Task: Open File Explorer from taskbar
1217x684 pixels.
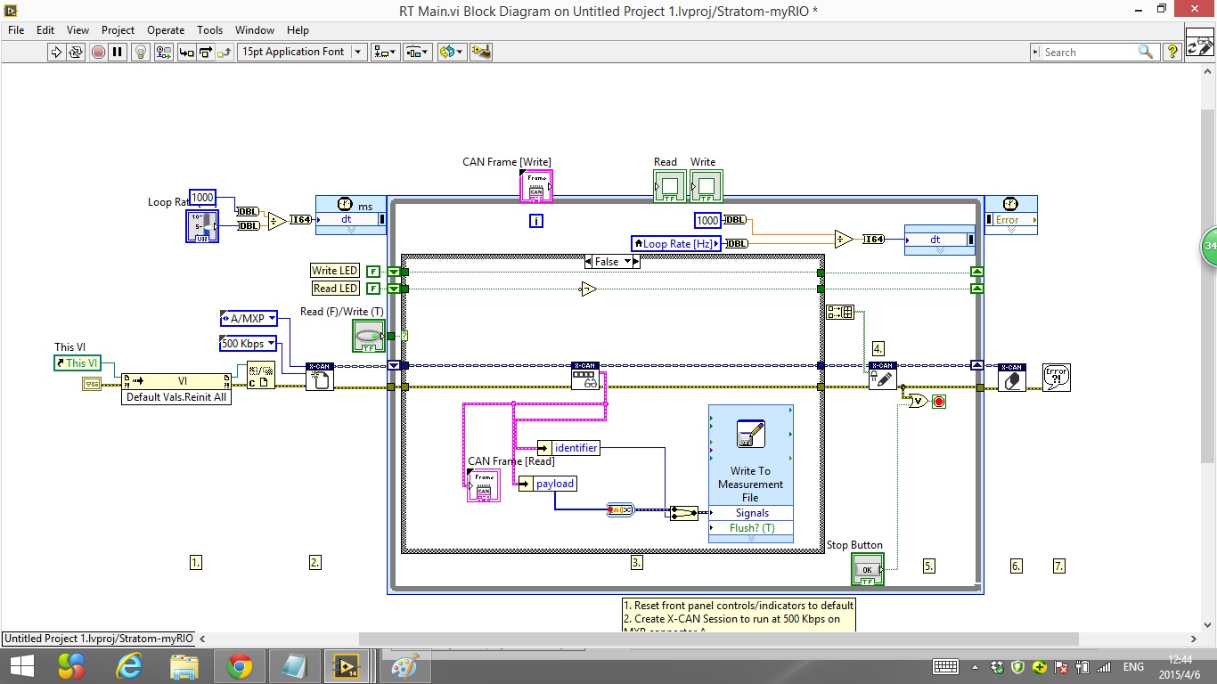Action: [x=184, y=666]
